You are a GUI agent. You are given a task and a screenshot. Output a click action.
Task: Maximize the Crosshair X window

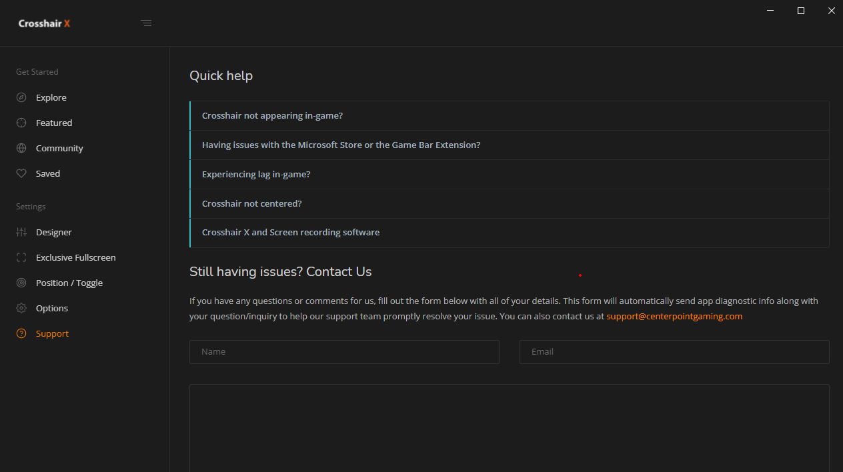coord(801,11)
